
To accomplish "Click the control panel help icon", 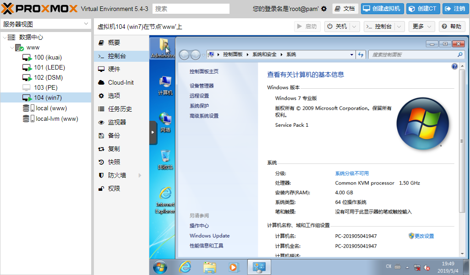I will click(454, 66).
